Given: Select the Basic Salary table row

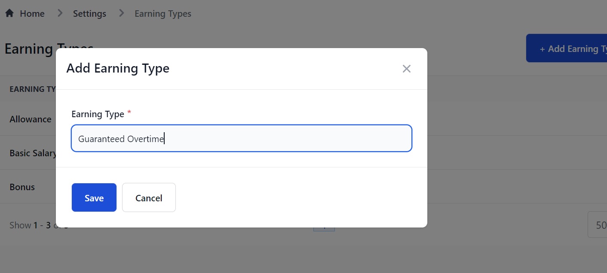Looking at the screenshot, I should point(33,153).
